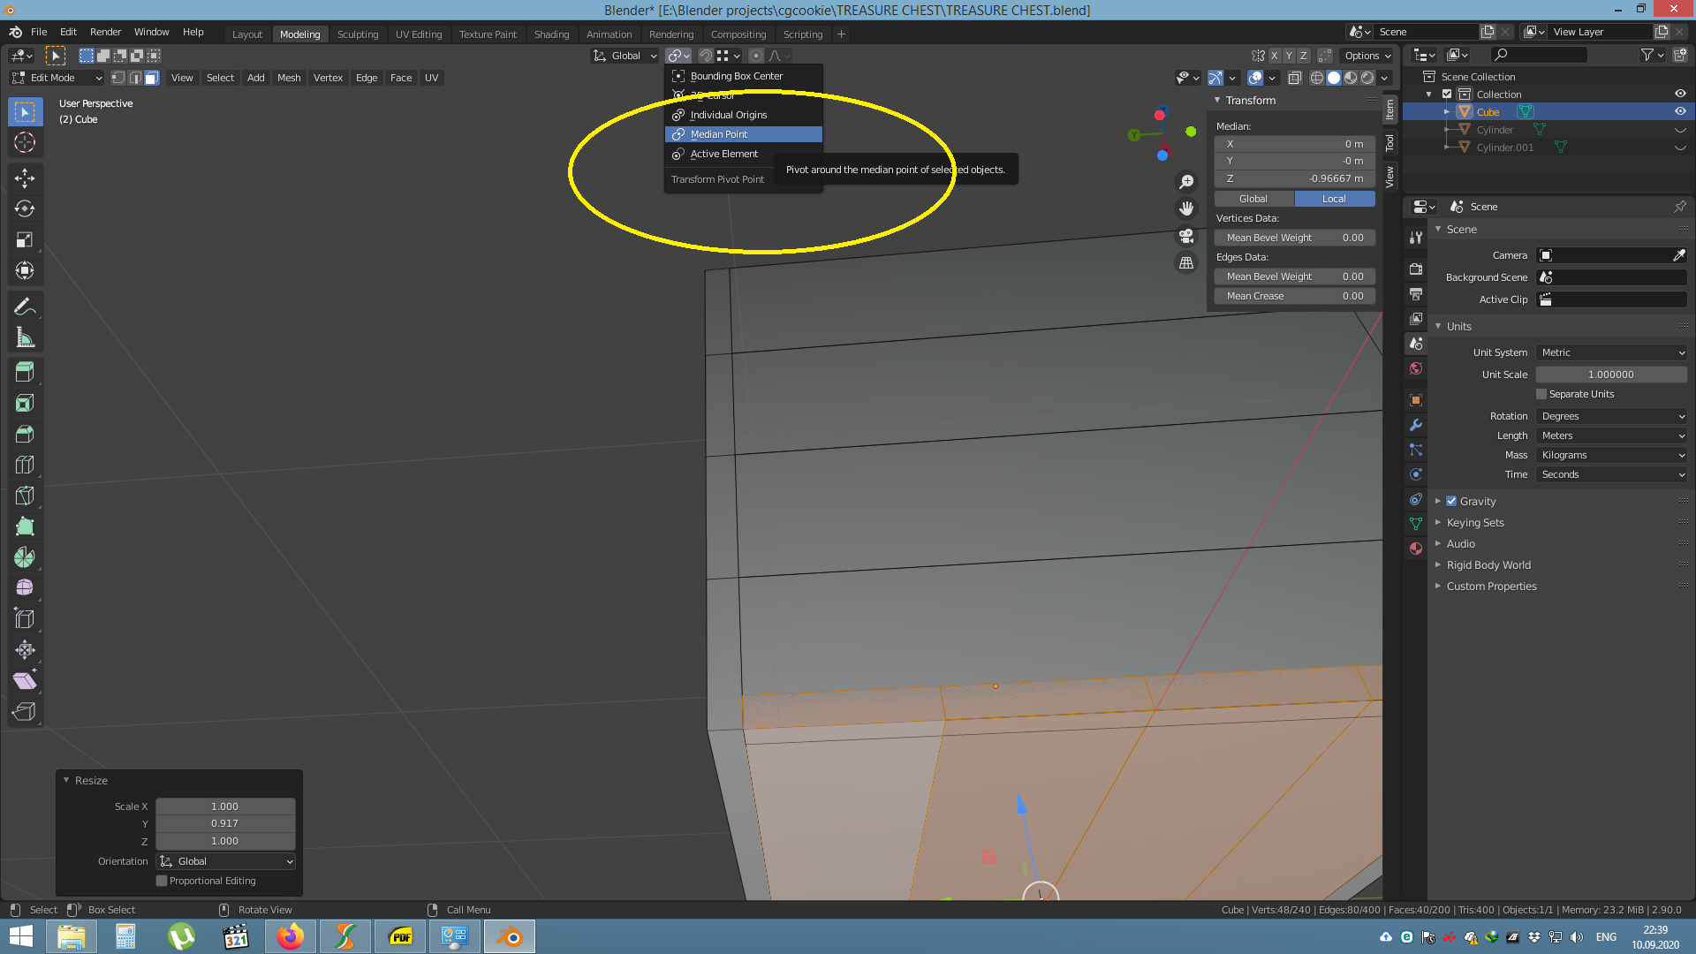This screenshot has height=954, width=1696.
Task: Activate the Annotate tool
Action: (25, 305)
